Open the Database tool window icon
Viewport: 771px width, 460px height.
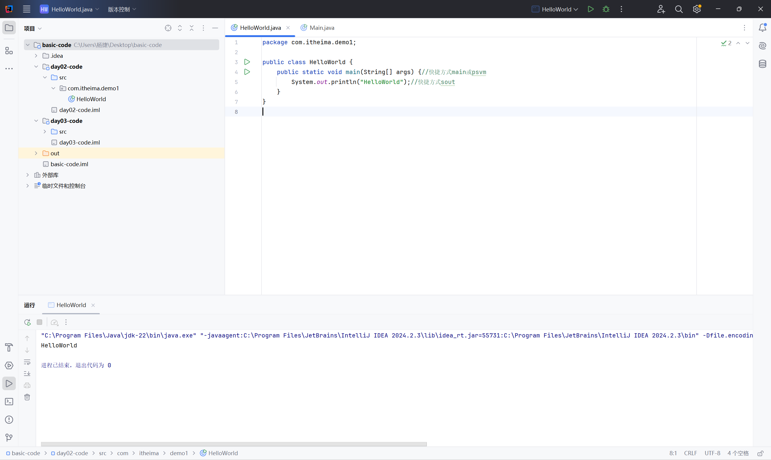(x=762, y=64)
